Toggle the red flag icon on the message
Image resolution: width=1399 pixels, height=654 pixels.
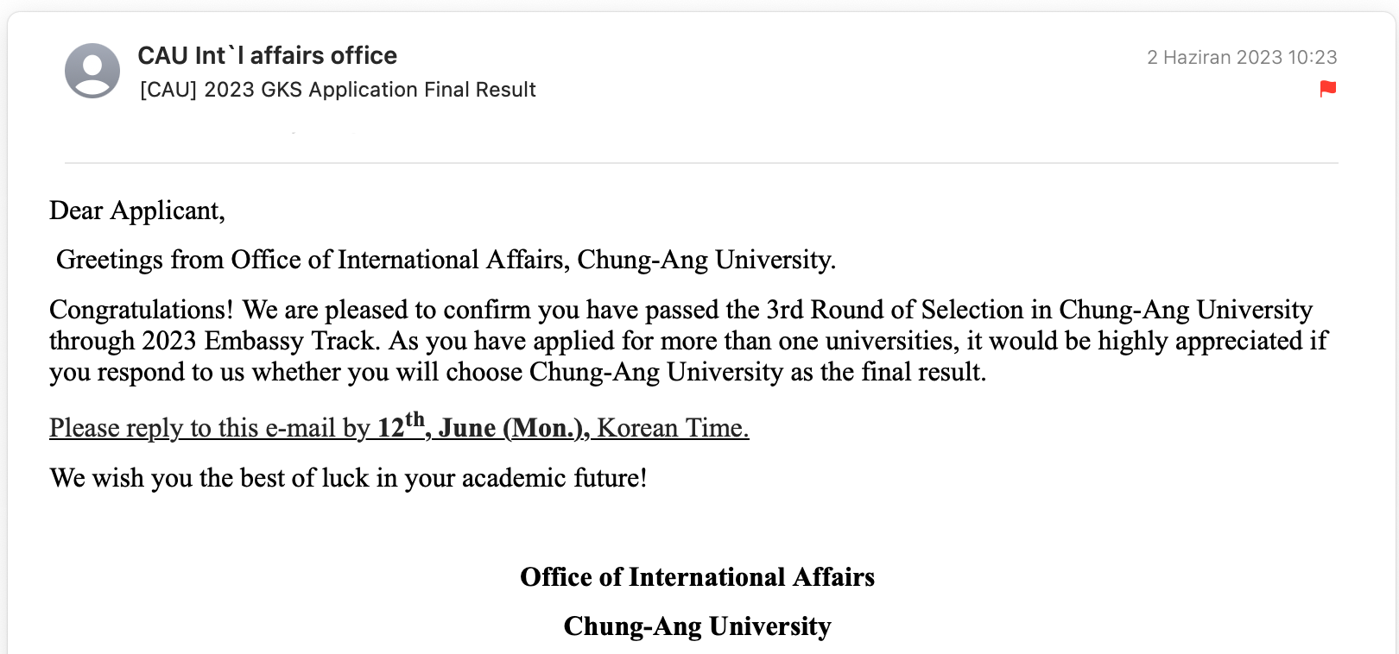point(1328,88)
